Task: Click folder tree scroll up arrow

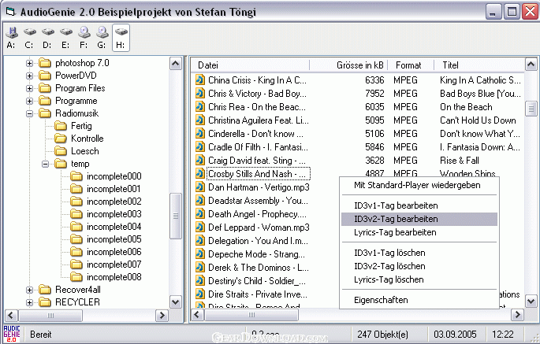Action: click(176, 64)
